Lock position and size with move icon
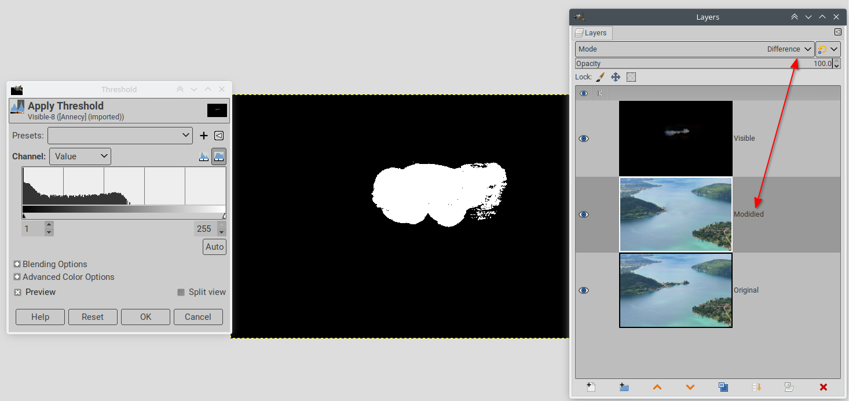Viewport: 849px width, 401px height. click(x=616, y=77)
